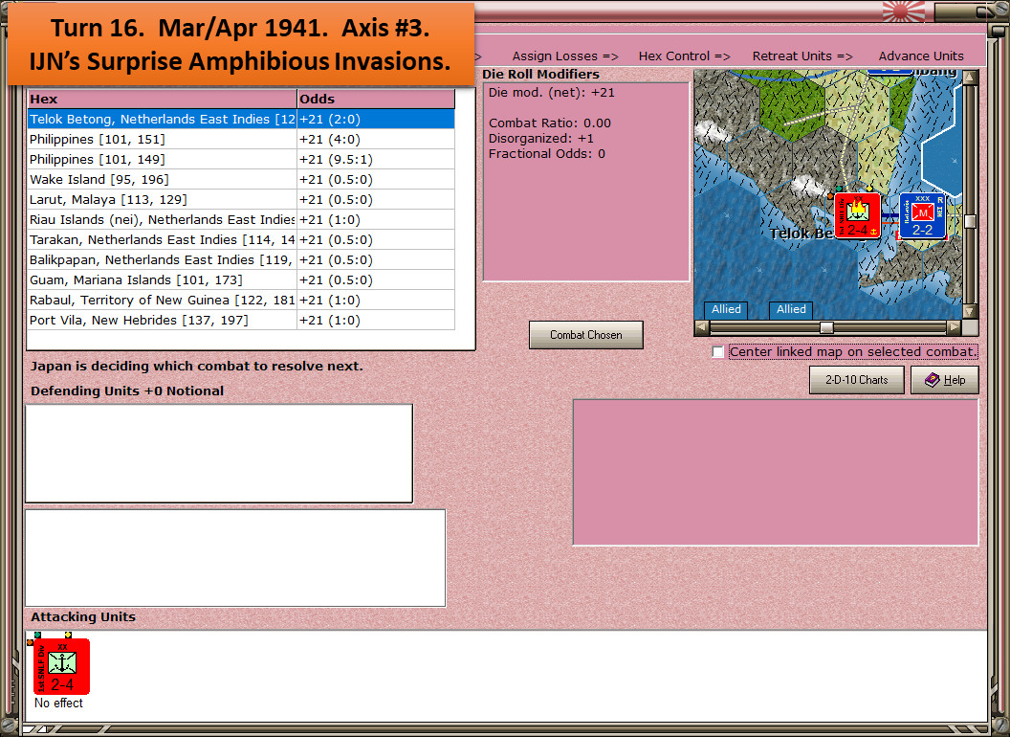The image size is (1010, 737).
Task: Enable Center linked map on selected combat
Action: (x=718, y=351)
